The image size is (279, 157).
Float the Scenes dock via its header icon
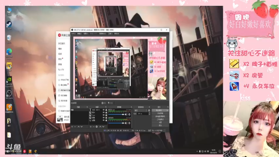[x=87, y=107]
